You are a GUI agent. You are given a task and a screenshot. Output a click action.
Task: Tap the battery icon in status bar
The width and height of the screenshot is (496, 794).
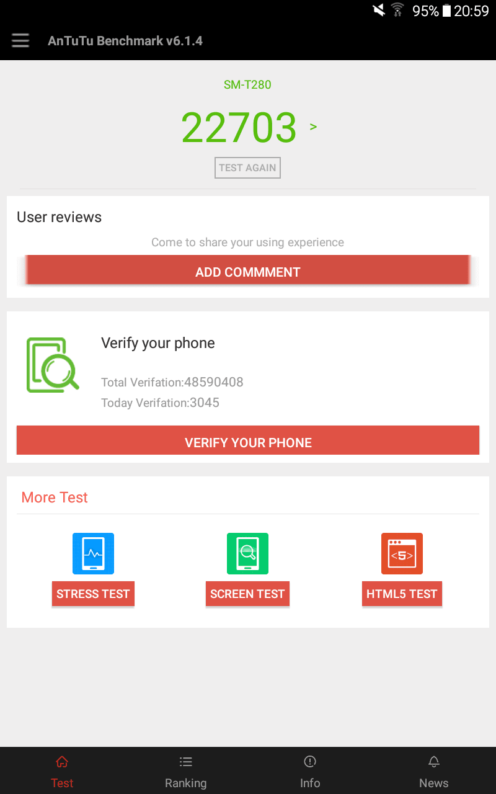pyautogui.click(x=446, y=11)
